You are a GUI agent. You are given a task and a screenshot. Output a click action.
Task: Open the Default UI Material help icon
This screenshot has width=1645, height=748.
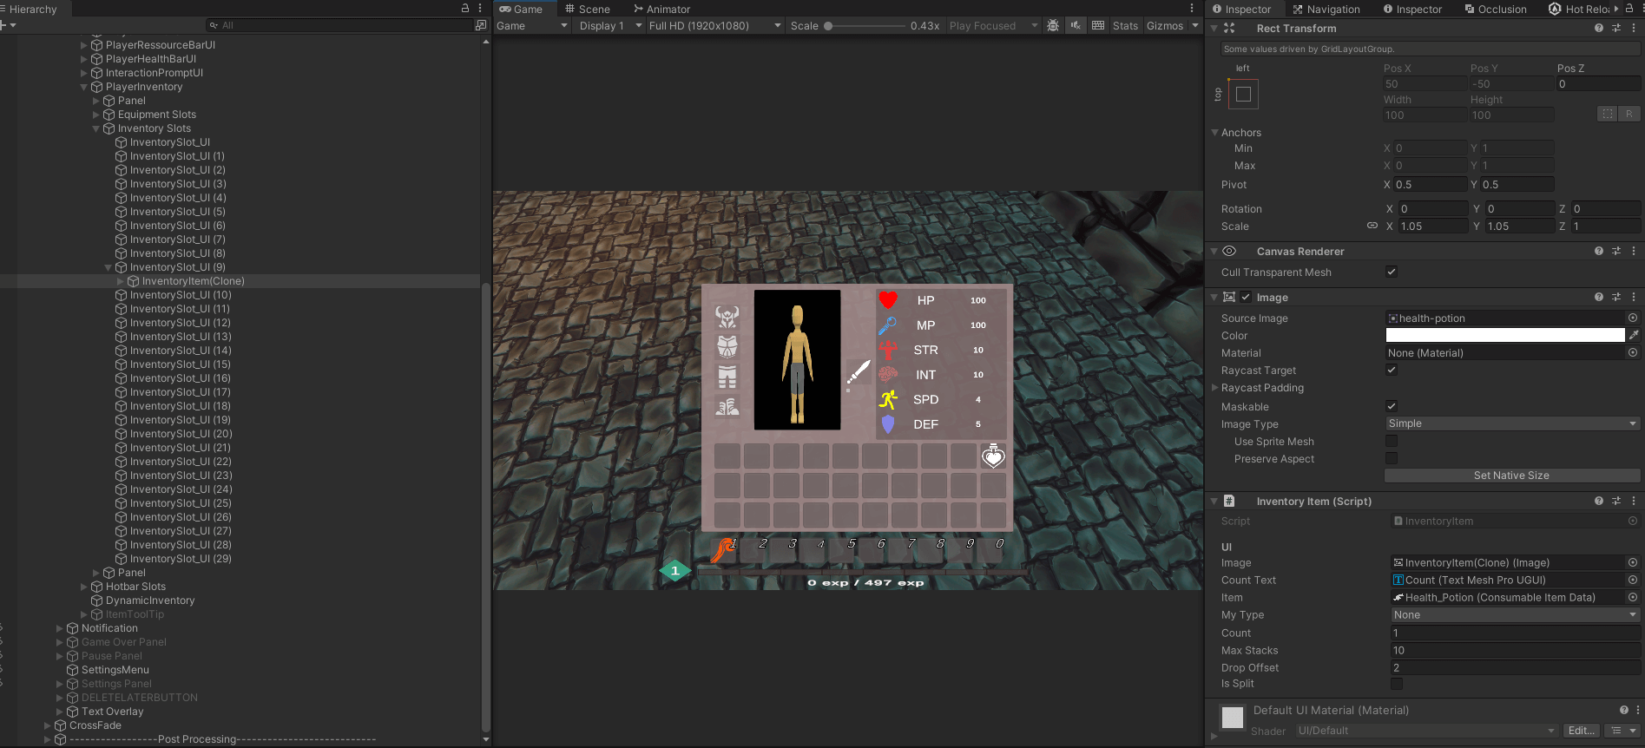[x=1624, y=710]
